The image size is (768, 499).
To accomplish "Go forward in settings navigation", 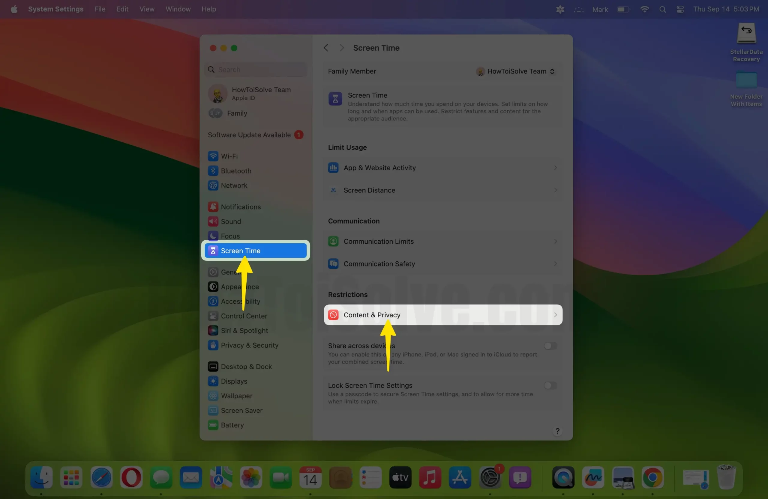I will point(341,48).
